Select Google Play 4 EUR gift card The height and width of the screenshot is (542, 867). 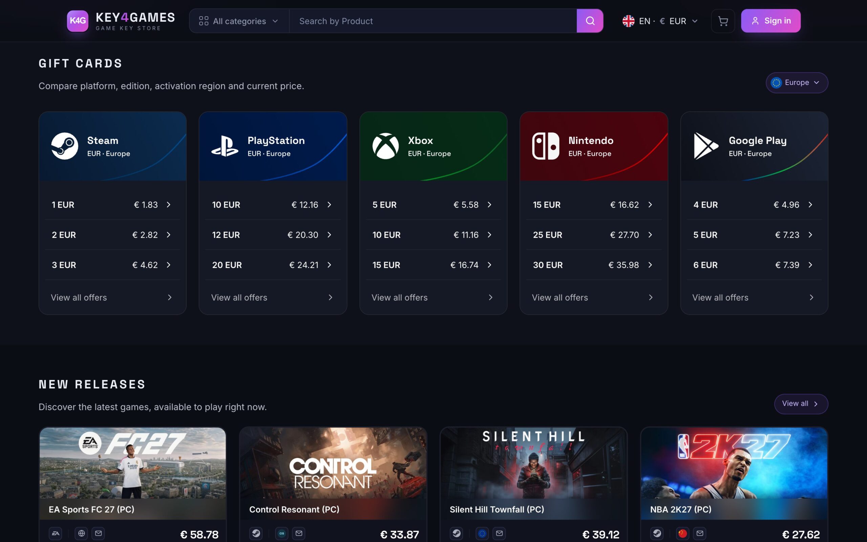pos(754,205)
